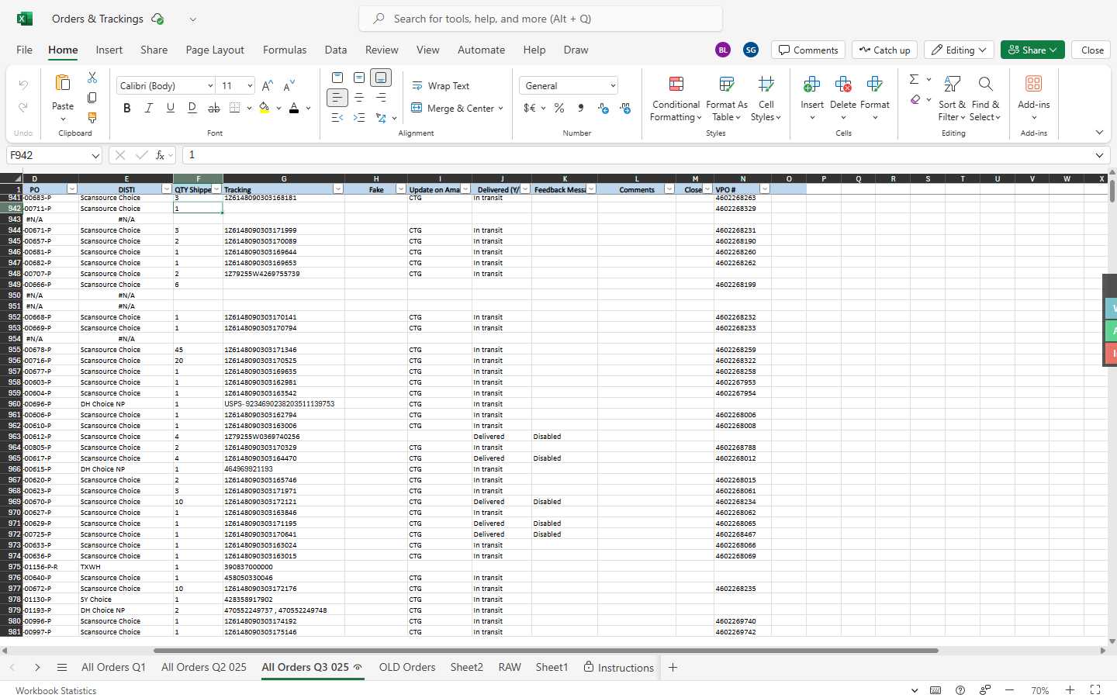Viewport: 1117px width, 698px height.
Task: Click the Comments button
Action: [x=808, y=50]
